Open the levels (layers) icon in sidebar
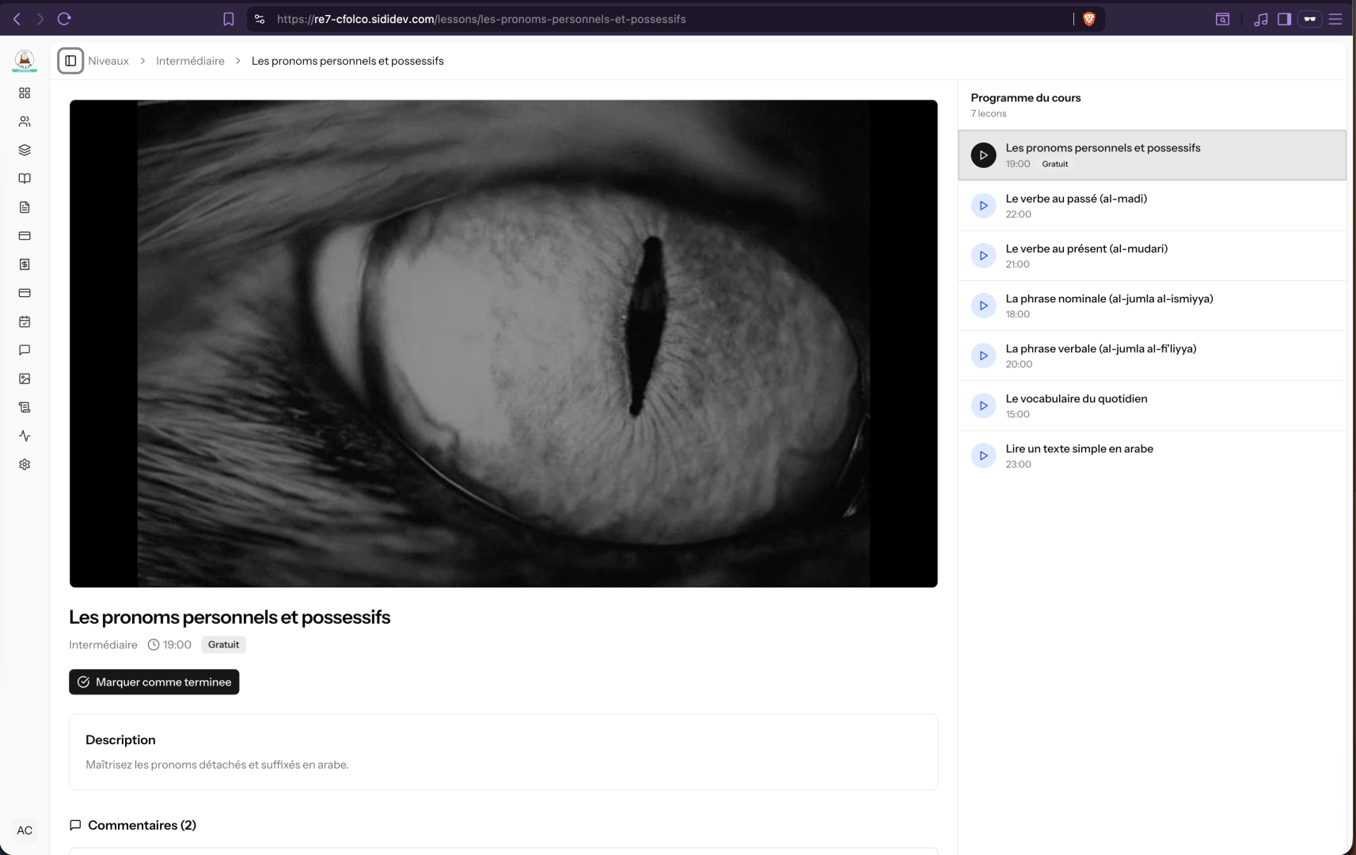 point(25,150)
